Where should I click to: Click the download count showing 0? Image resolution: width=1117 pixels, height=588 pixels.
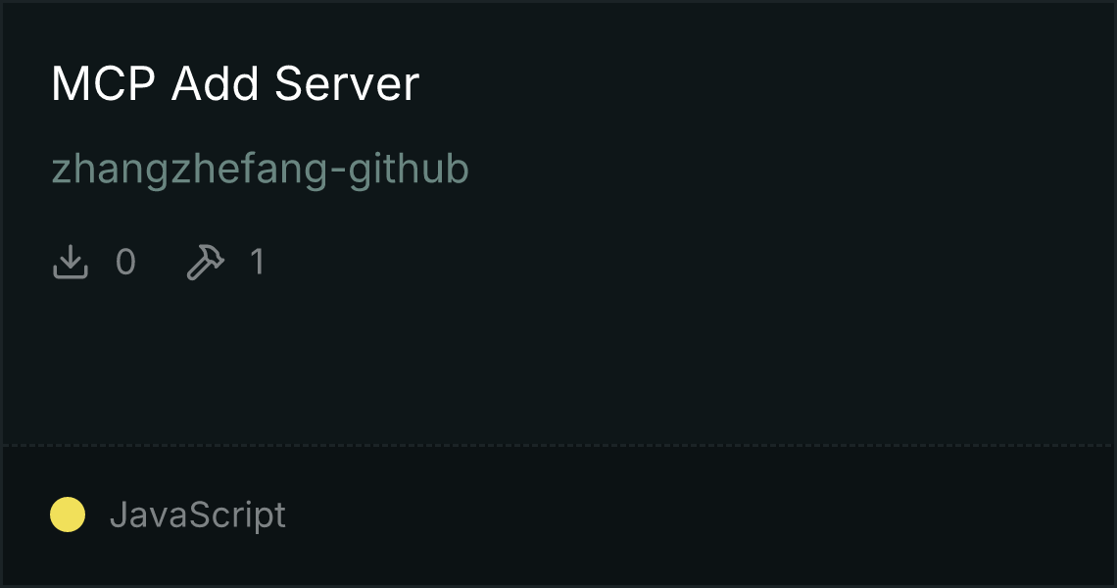125,262
